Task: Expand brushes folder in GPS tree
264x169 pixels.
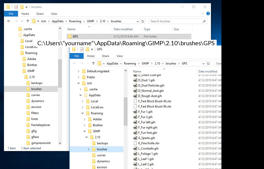Action: [89, 149]
